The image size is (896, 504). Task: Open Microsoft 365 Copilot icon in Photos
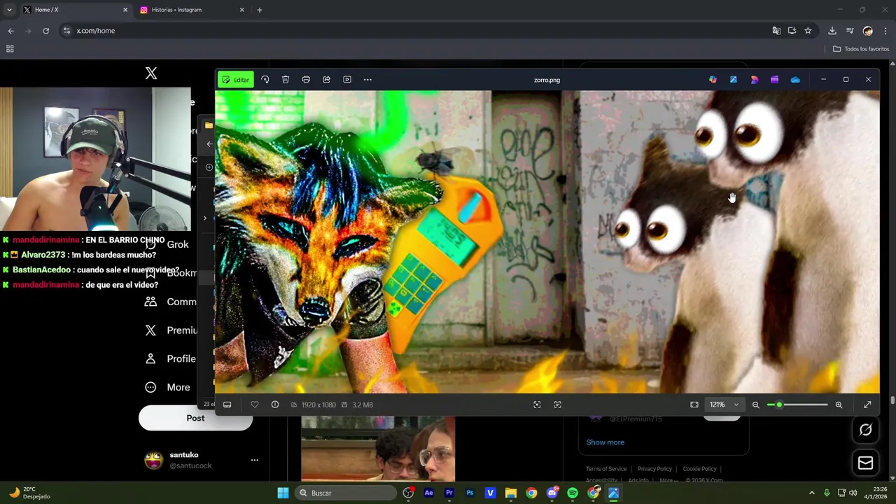pyautogui.click(x=713, y=80)
